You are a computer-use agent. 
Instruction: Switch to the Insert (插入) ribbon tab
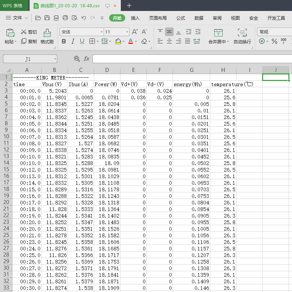point(135,18)
